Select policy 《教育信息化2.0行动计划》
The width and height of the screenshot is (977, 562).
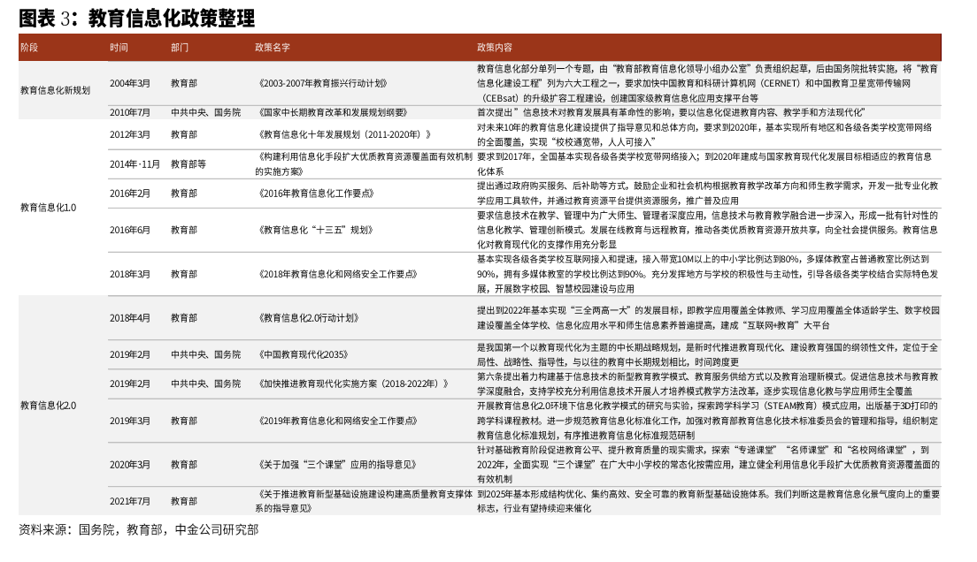pyautogui.click(x=309, y=317)
